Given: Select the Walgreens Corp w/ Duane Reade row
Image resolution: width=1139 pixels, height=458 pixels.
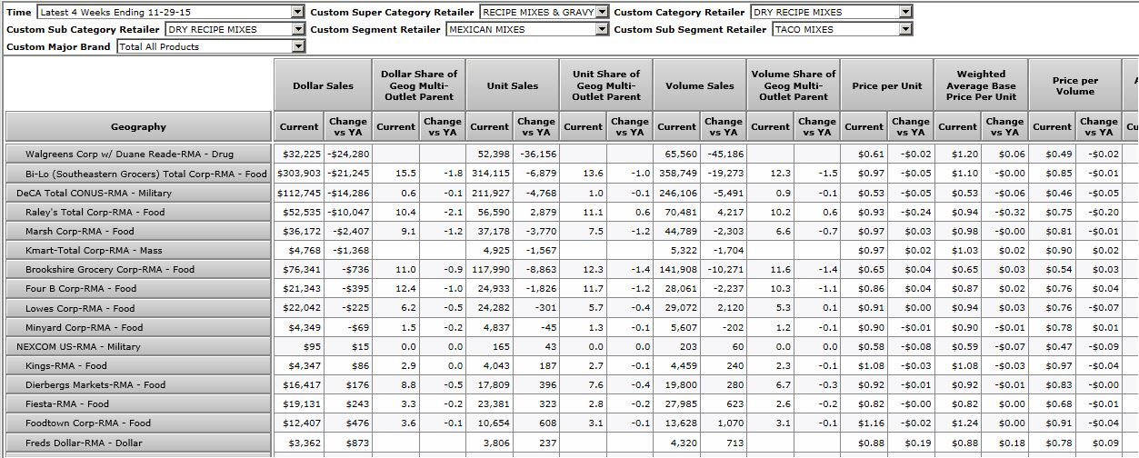Looking at the screenshot, I should (138, 154).
